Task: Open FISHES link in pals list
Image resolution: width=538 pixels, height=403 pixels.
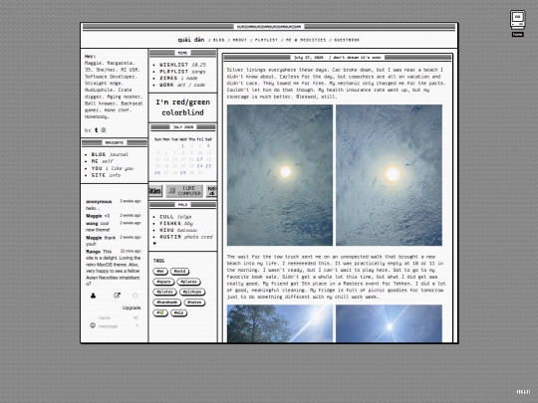Action: pos(176,224)
